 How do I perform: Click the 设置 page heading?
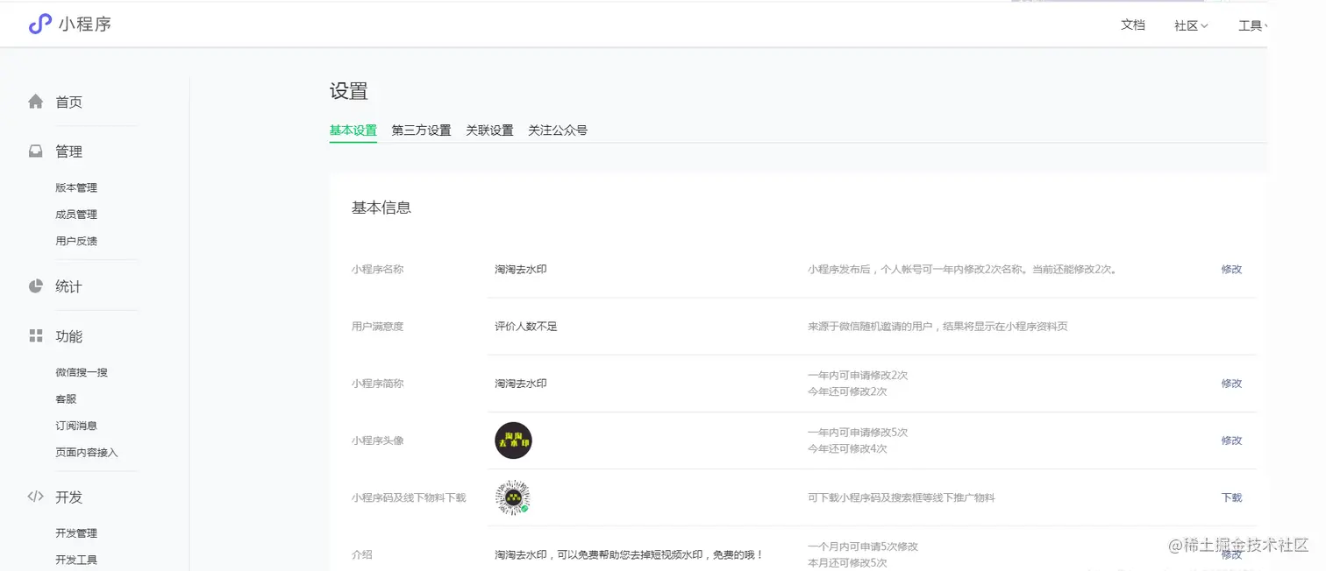coord(349,91)
